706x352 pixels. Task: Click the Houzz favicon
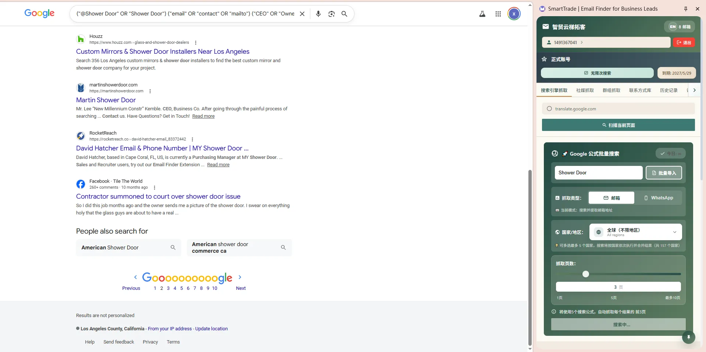coord(81,39)
